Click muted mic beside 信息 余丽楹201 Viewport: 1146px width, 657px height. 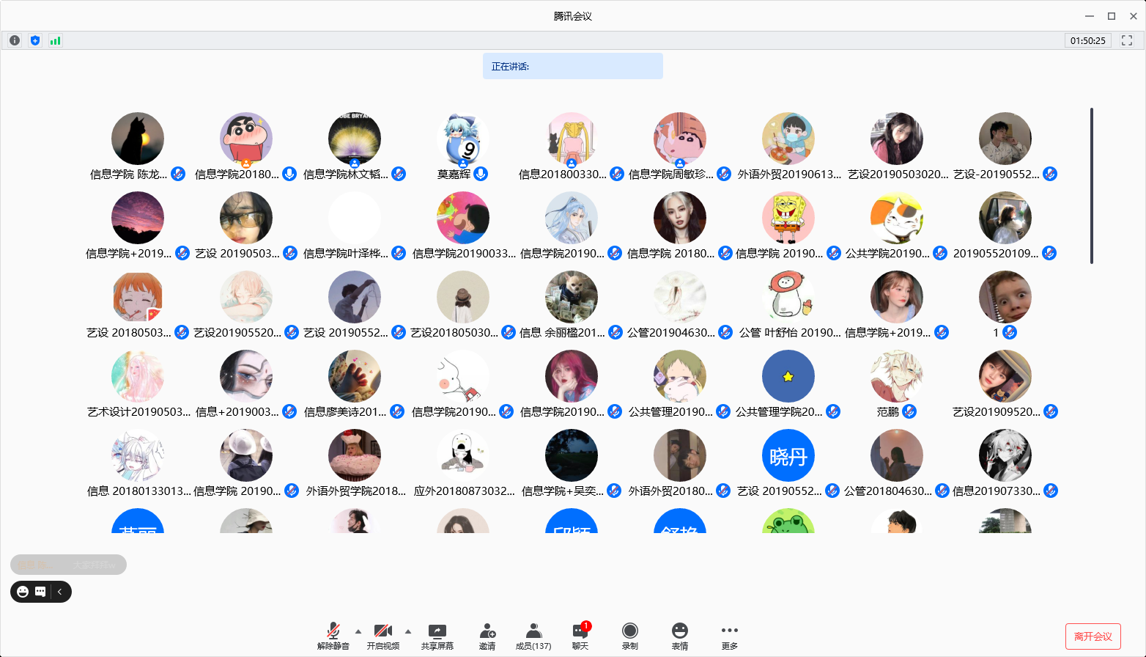[615, 332]
